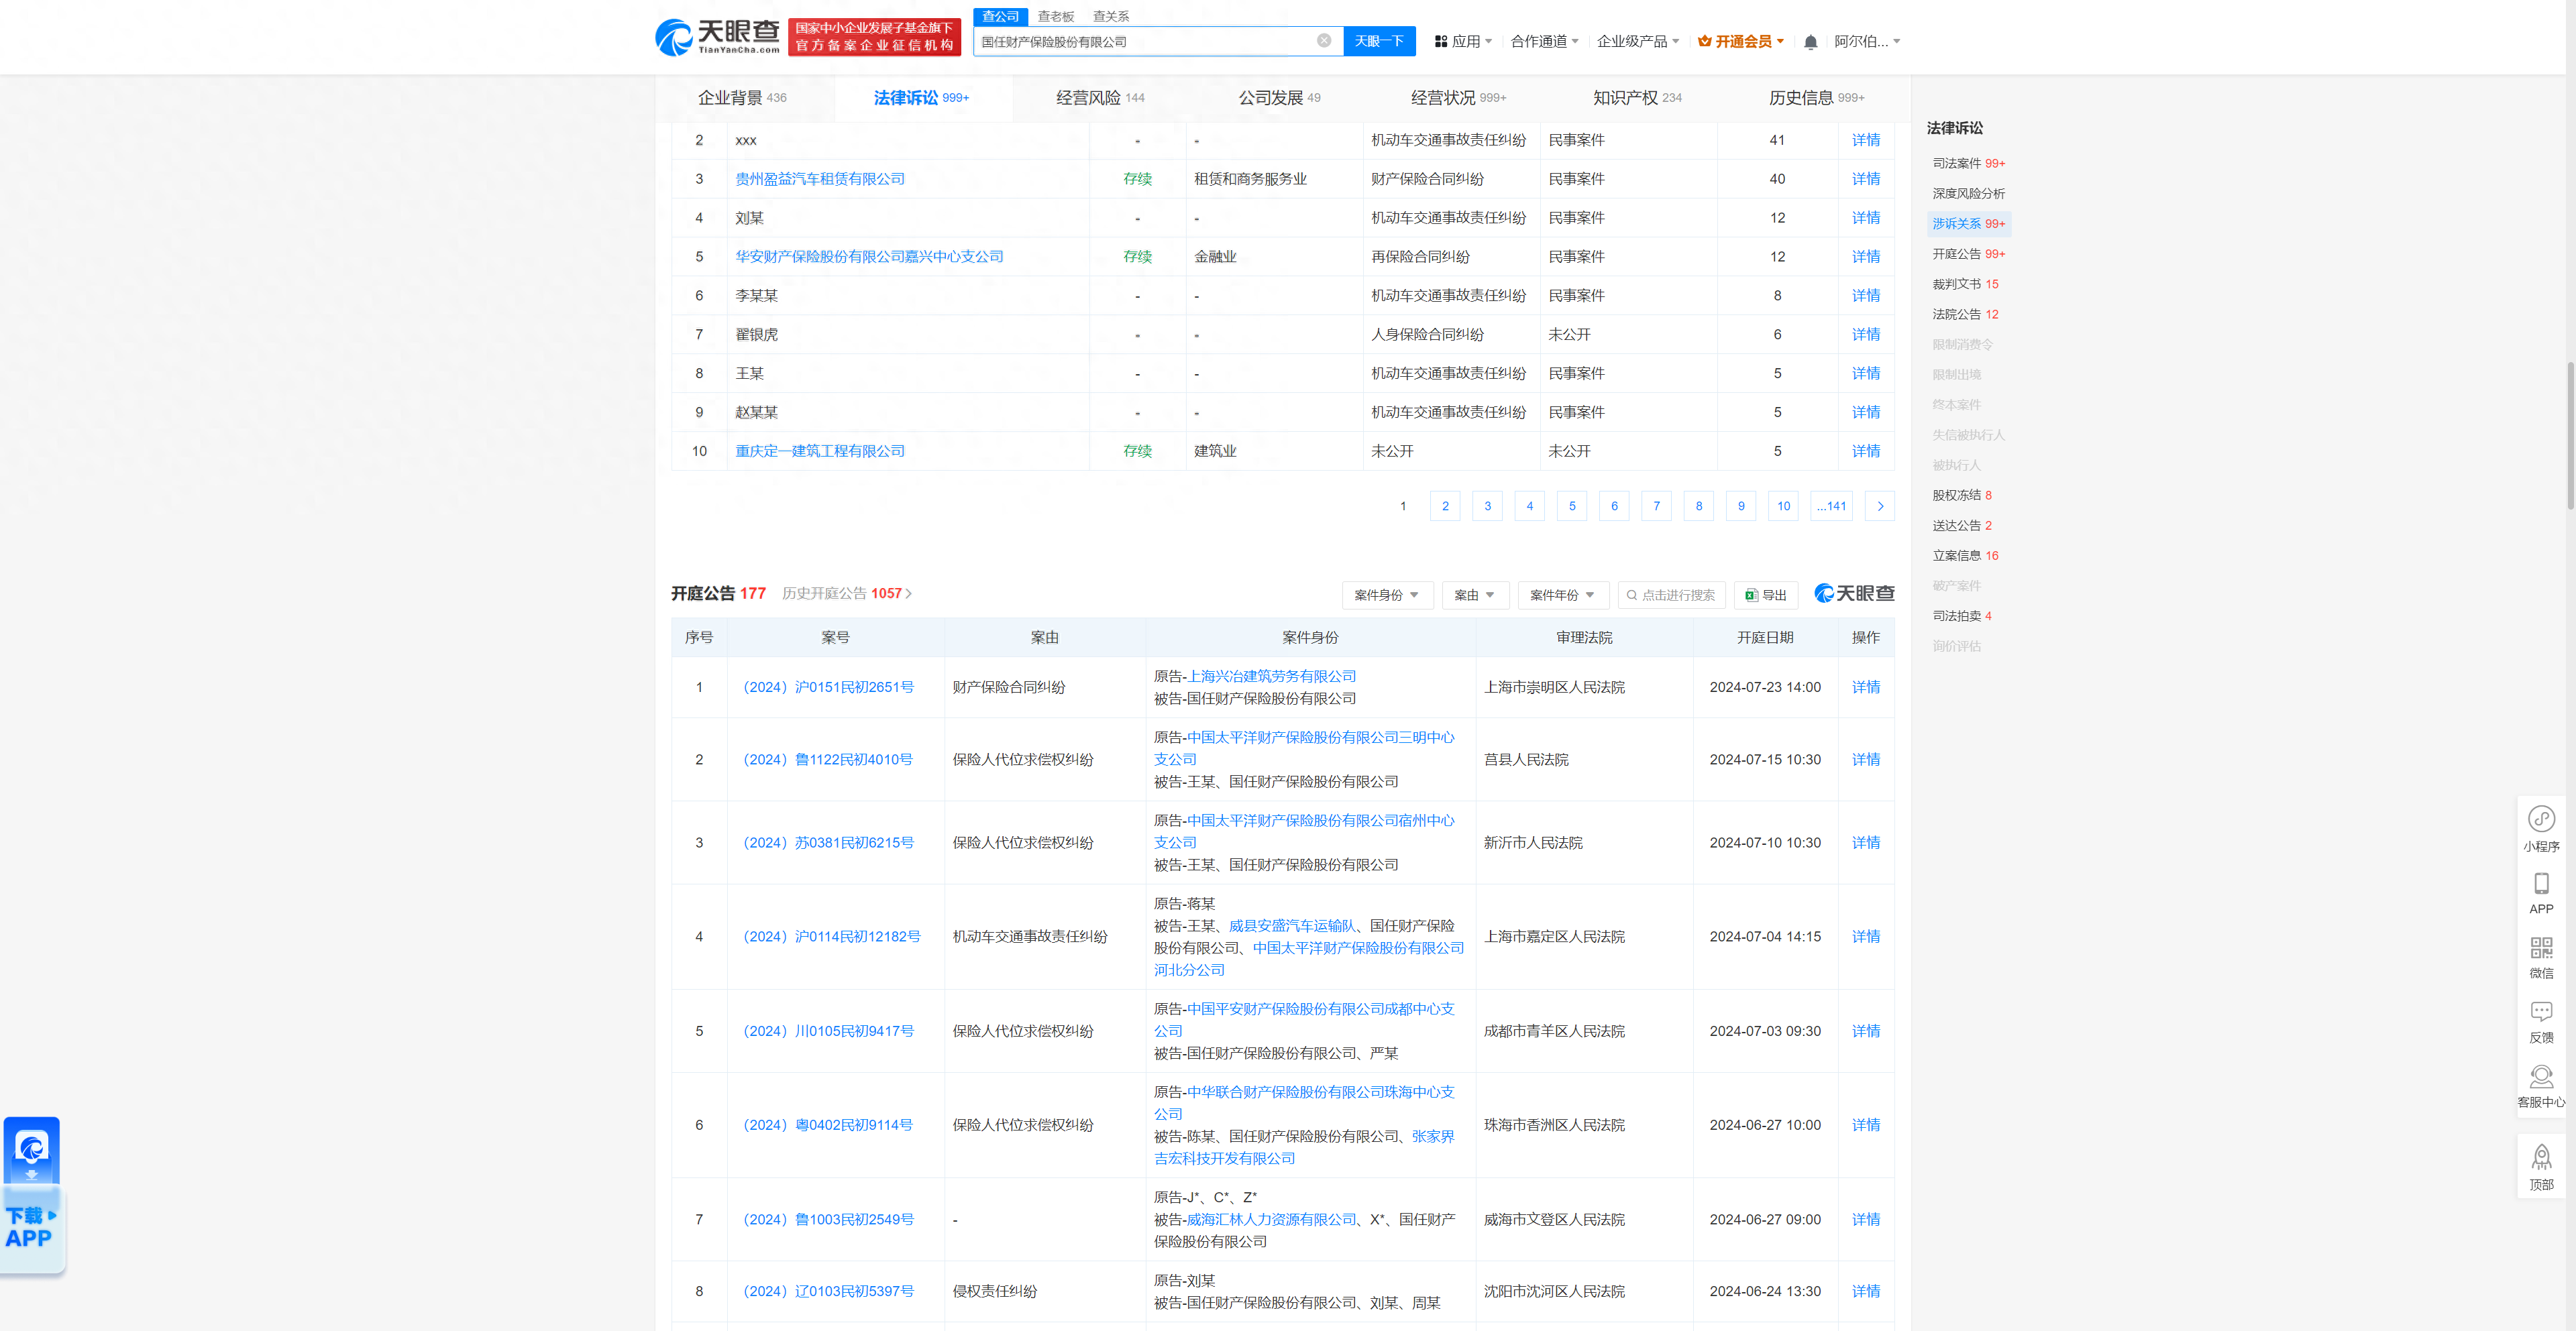
Task: Open 历史开庭公告 1057 link
Action: click(x=845, y=593)
